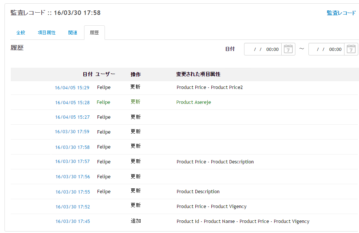Screen dimensions: 359x233
Task: Switch to the 項目属性 tab
Action: [x=47, y=32]
